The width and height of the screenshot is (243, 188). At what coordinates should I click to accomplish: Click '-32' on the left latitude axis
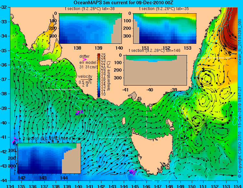coord(4,7)
